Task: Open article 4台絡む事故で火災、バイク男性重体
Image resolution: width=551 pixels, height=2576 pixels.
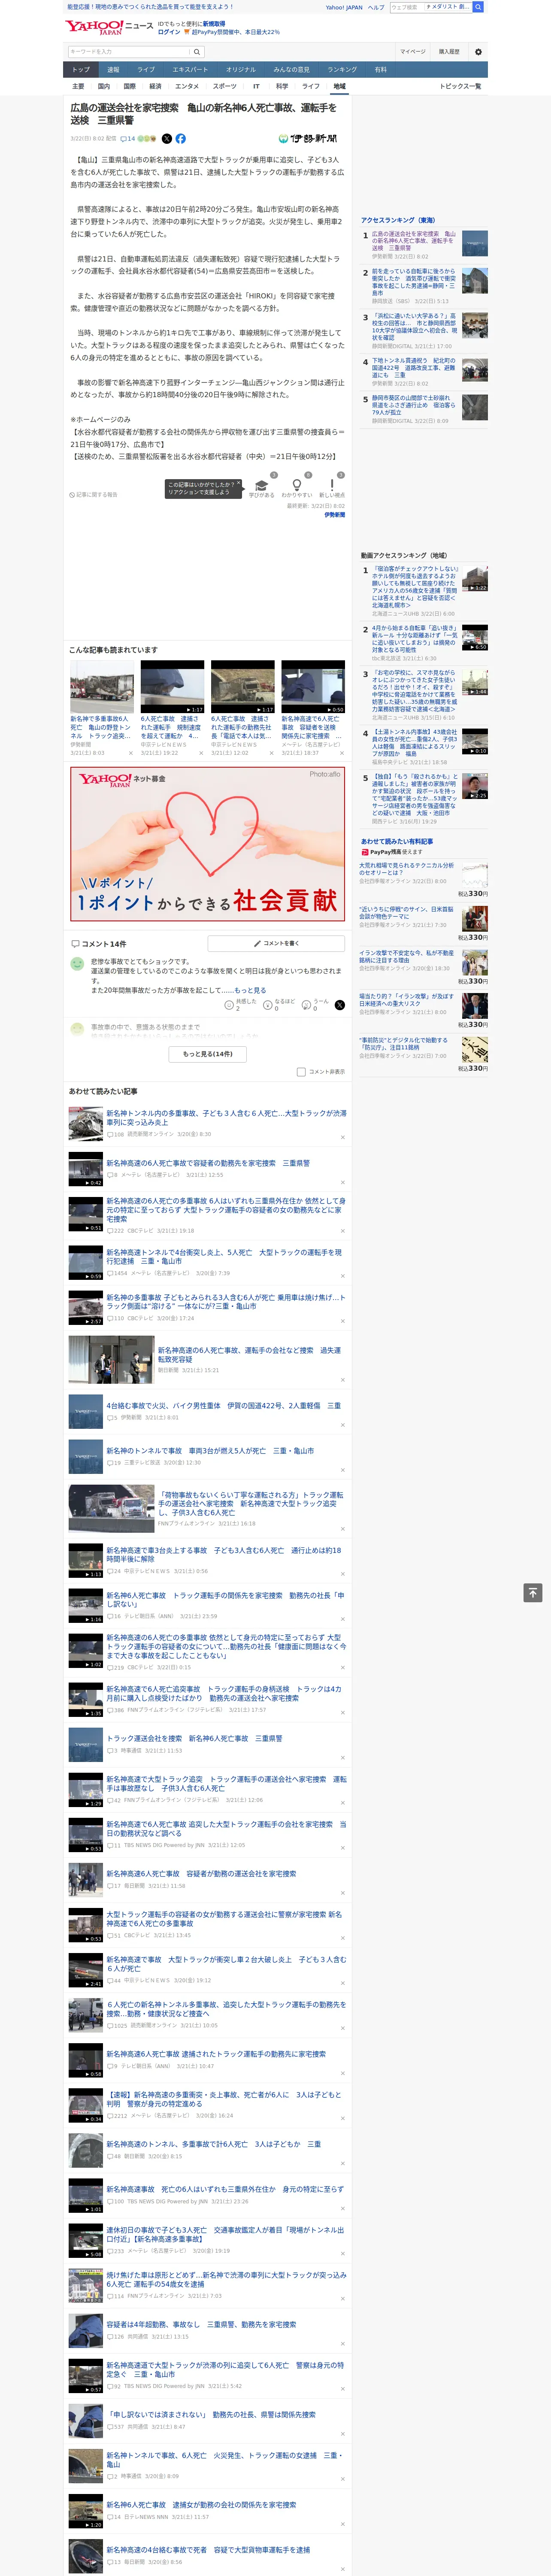Action: (x=224, y=1405)
